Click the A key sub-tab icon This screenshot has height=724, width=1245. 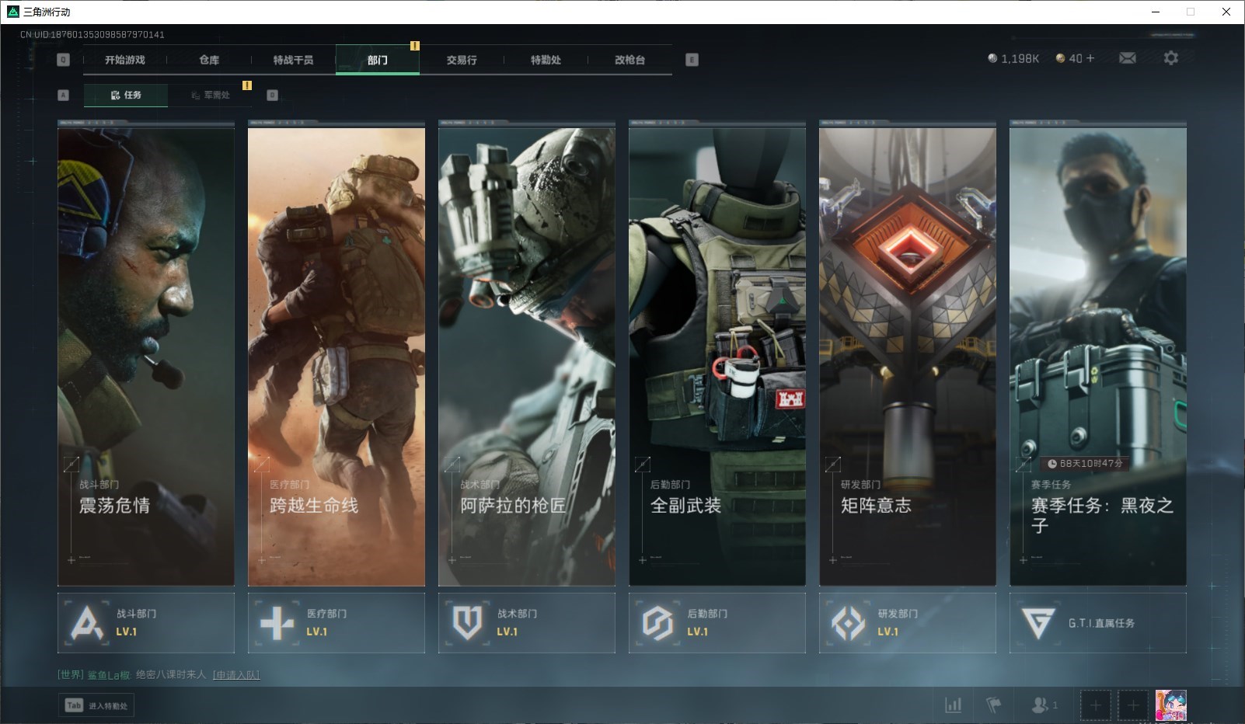click(x=64, y=95)
